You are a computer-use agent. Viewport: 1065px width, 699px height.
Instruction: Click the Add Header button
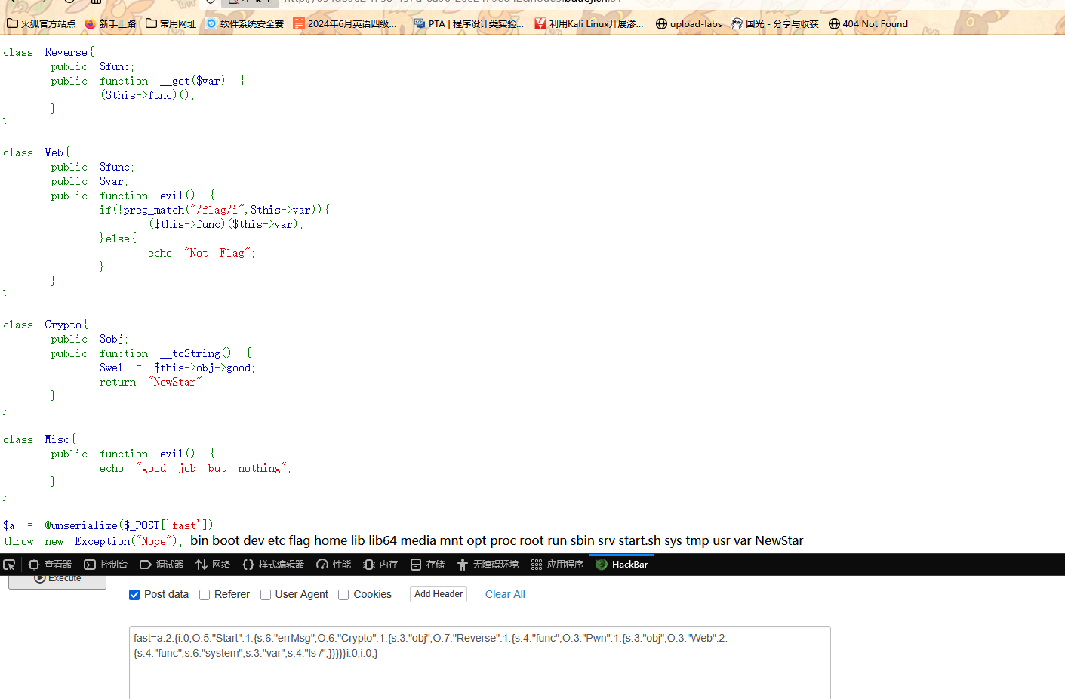438,594
